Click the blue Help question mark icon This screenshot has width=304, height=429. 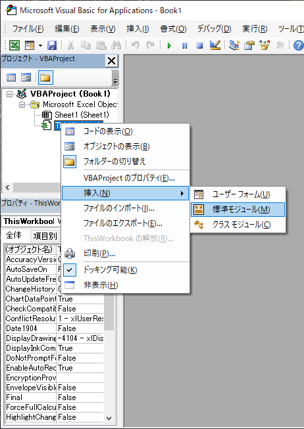click(299, 45)
